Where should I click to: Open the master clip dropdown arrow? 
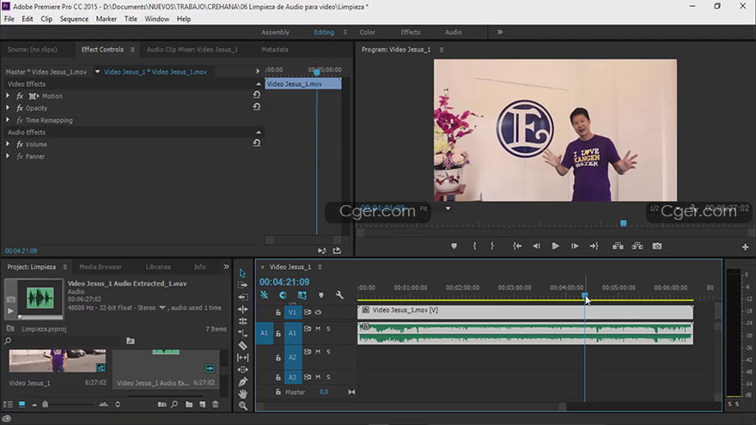click(97, 72)
